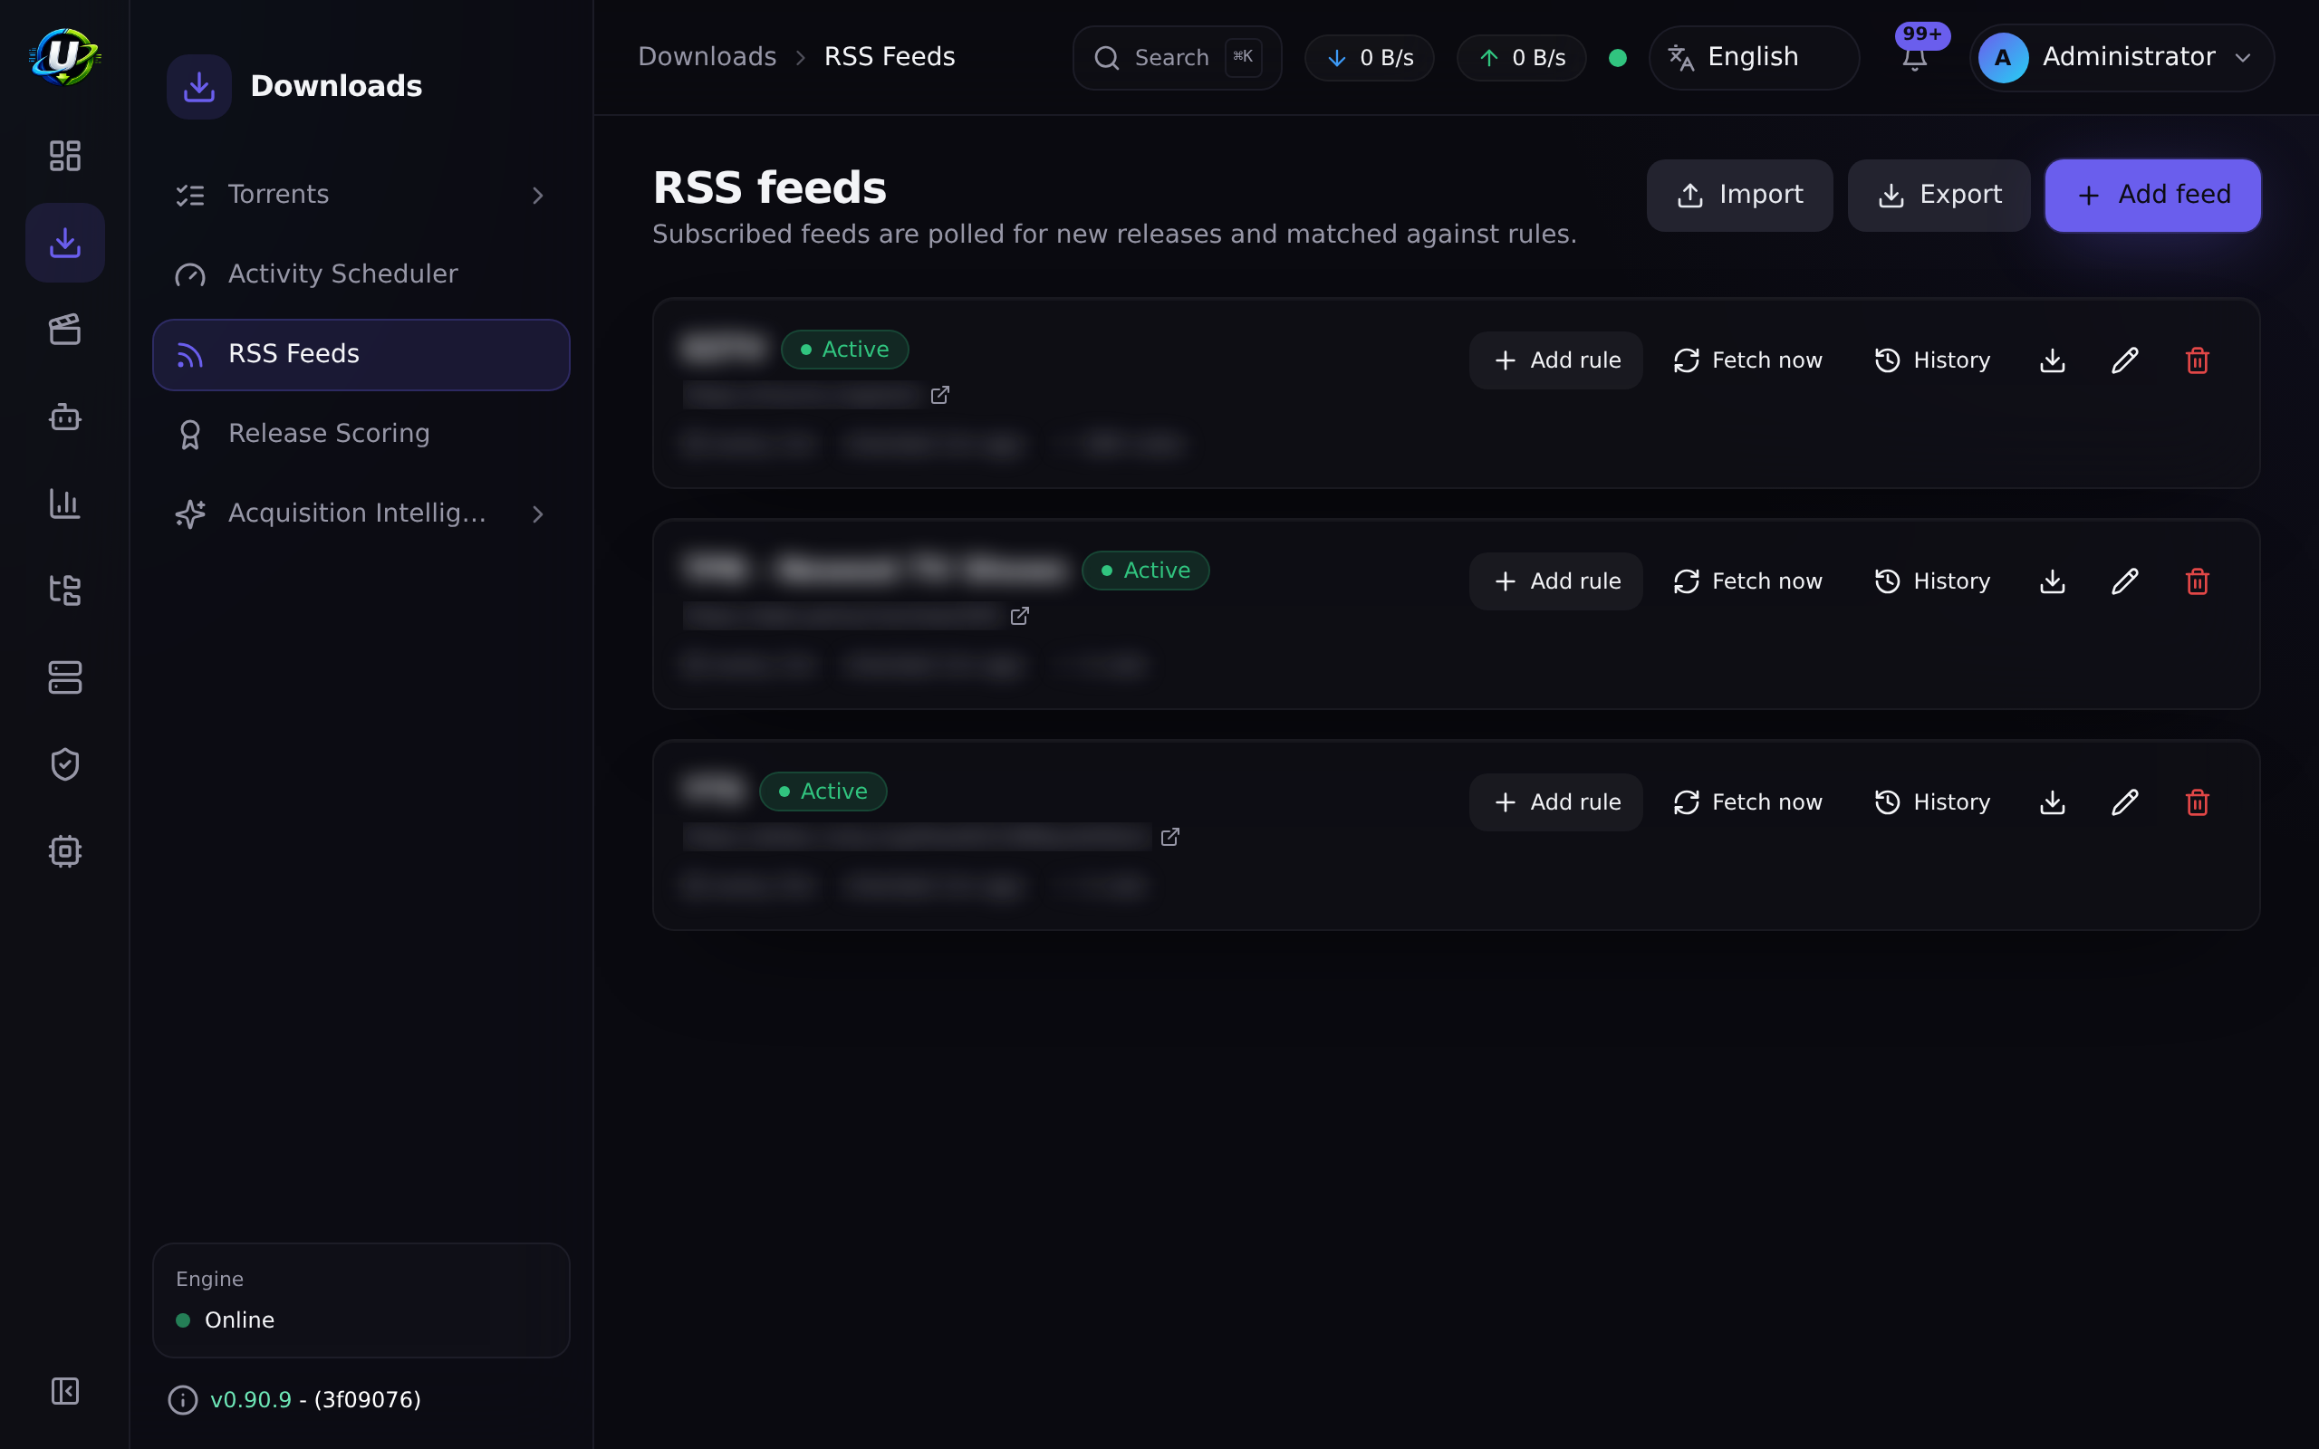2319x1449 pixels.
Task: Open the server stack icon in rail
Action: click(64, 677)
